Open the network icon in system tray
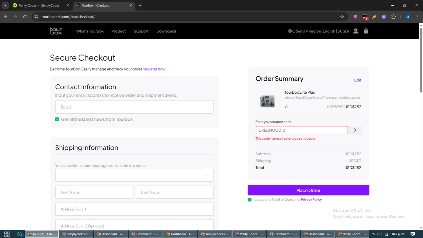This screenshot has height=238, width=423. point(386,234)
